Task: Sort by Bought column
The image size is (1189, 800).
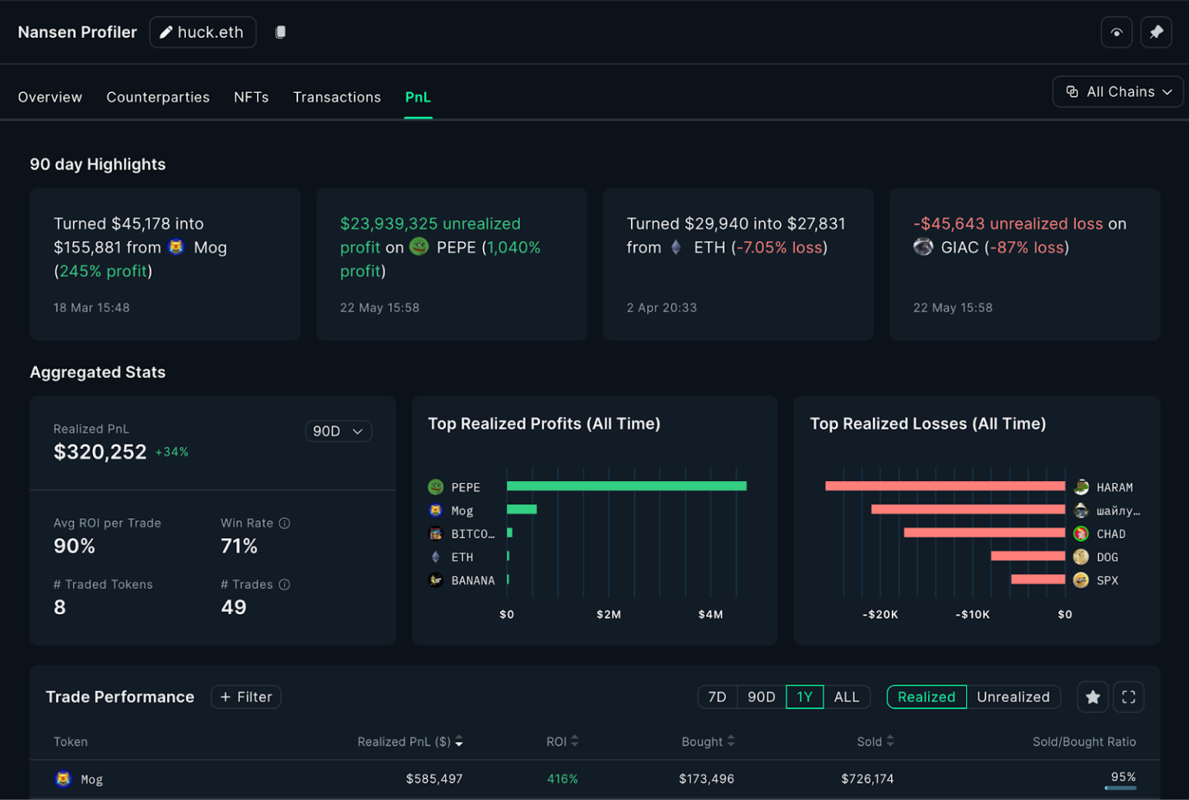Action: pos(708,742)
